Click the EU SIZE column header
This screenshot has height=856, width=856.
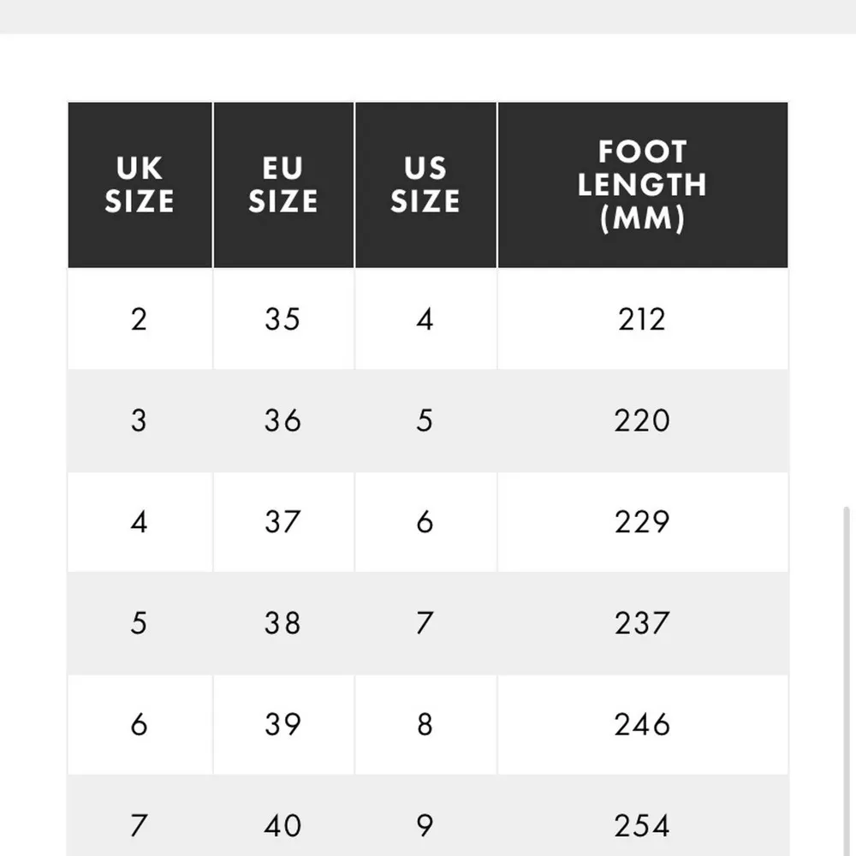[x=283, y=185]
